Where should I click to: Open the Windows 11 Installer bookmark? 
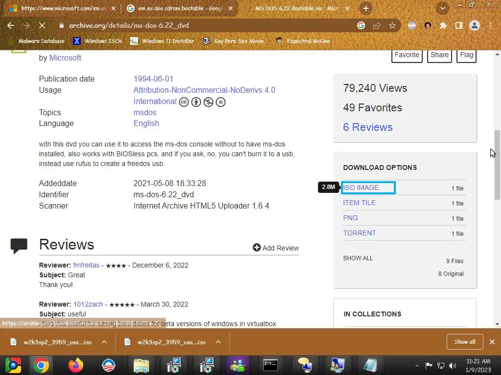point(162,41)
